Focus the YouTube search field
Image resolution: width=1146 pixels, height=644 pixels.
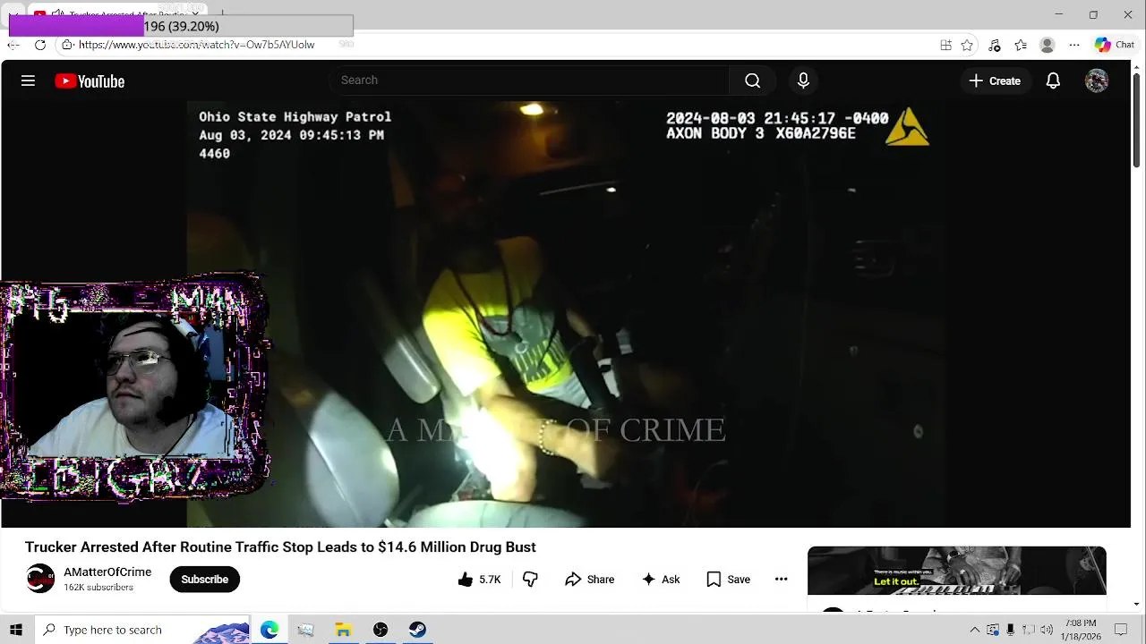(x=528, y=80)
